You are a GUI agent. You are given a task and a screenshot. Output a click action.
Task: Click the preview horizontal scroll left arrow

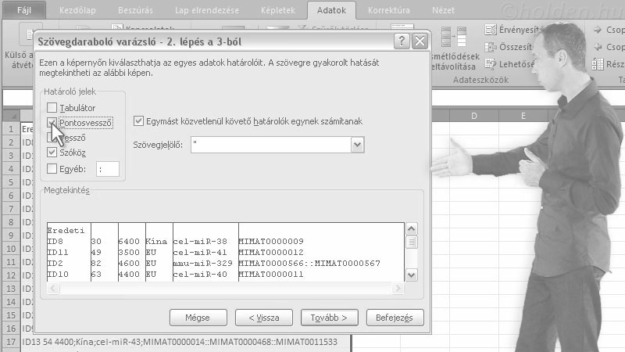[x=53, y=288]
